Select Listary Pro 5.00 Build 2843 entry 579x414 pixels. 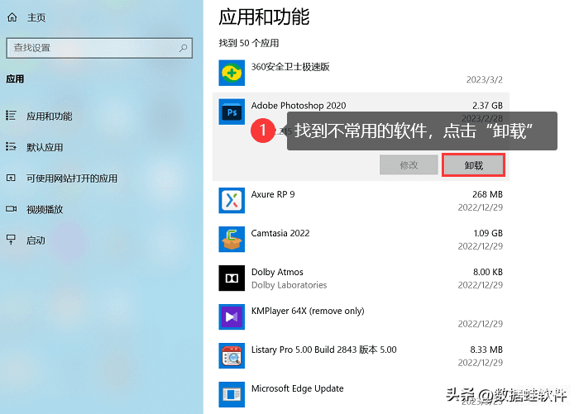(x=324, y=350)
